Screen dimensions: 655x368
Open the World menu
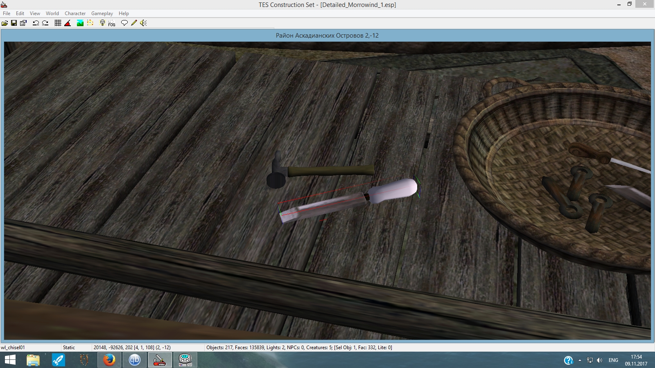(52, 13)
